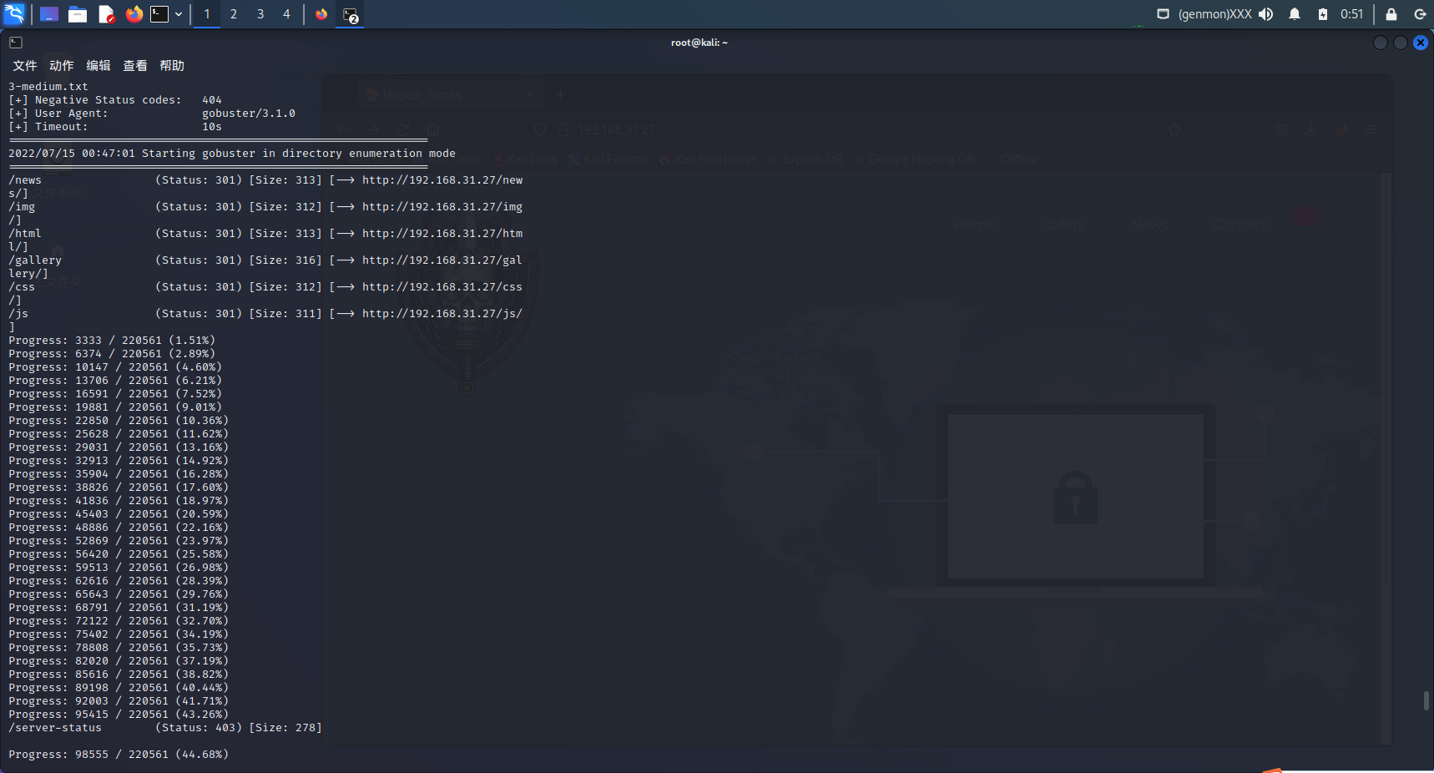Screen dimensions: 1434x773
Task: Open the 文件 menu
Action: coord(25,65)
